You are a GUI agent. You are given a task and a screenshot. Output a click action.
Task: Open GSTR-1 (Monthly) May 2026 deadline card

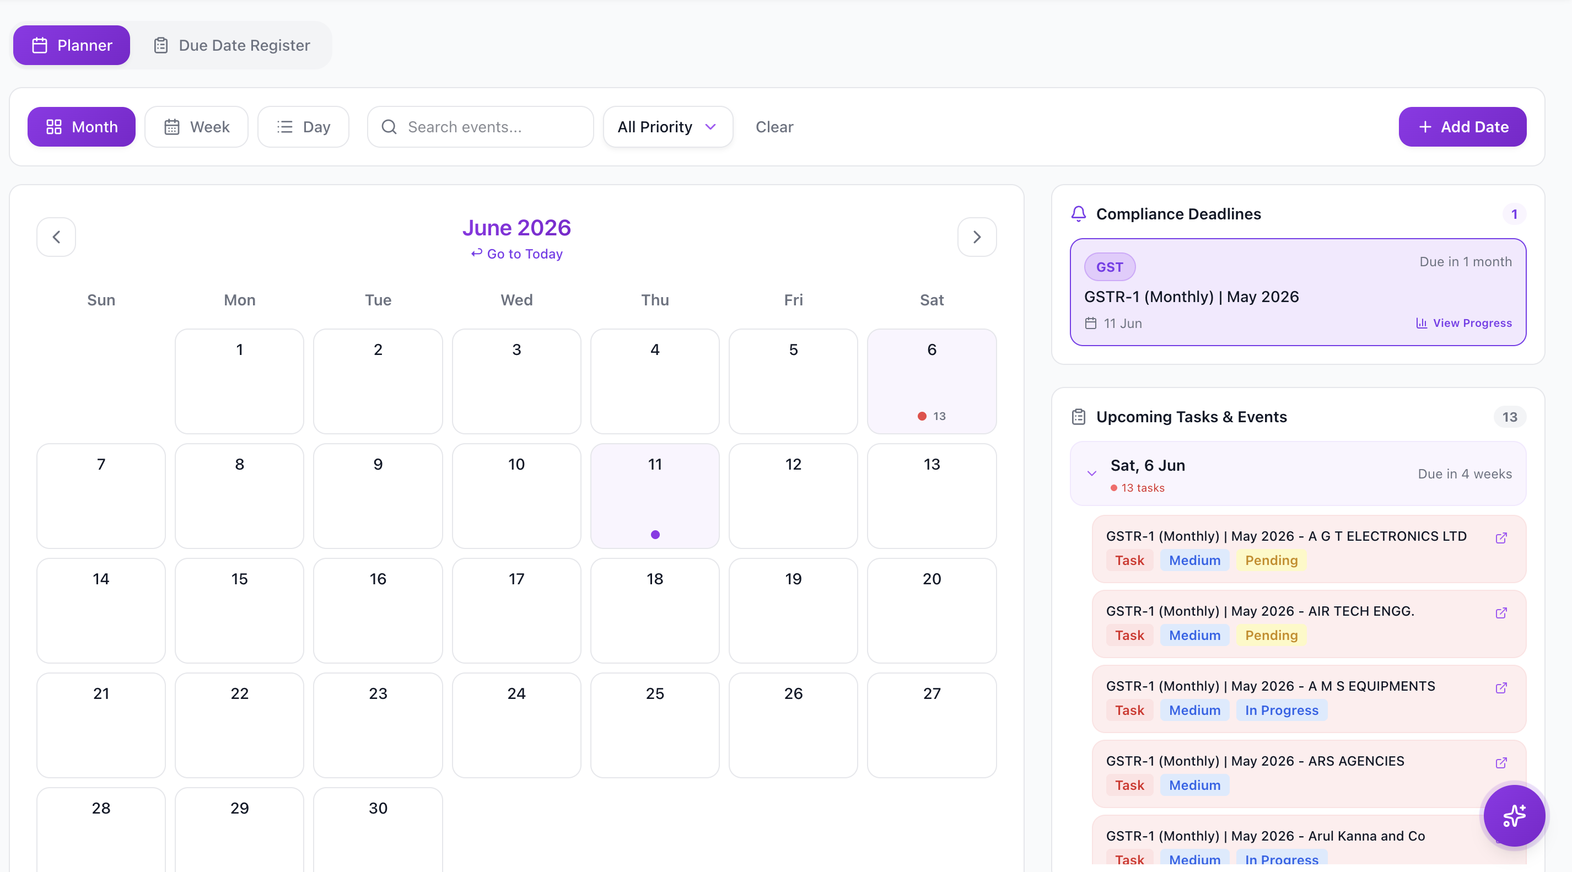tap(1298, 292)
